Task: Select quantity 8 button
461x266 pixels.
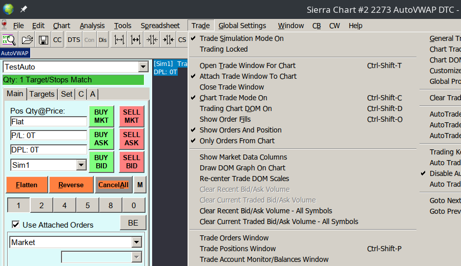Action: click(x=111, y=205)
